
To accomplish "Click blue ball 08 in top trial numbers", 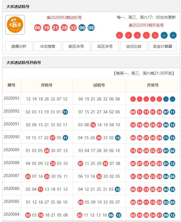I will [91, 28].
